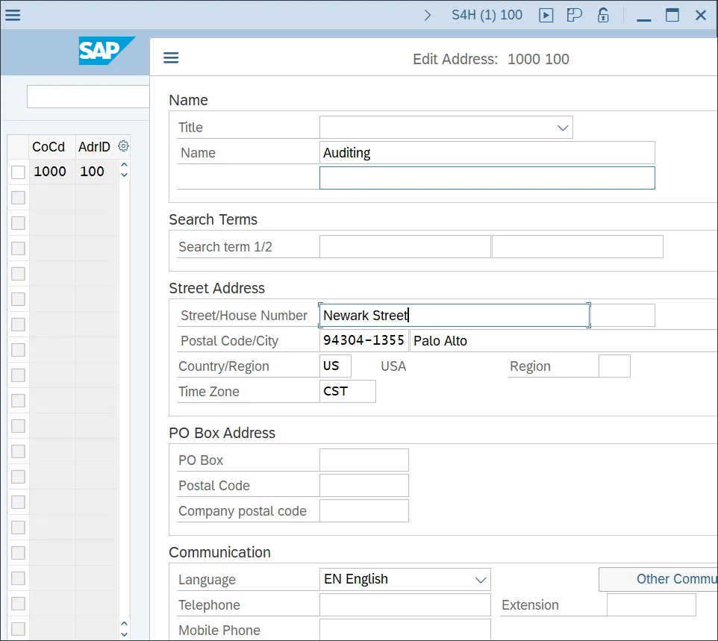718x641 pixels.
Task: Open the SAP main hamburger menu
Action: click(13, 15)
